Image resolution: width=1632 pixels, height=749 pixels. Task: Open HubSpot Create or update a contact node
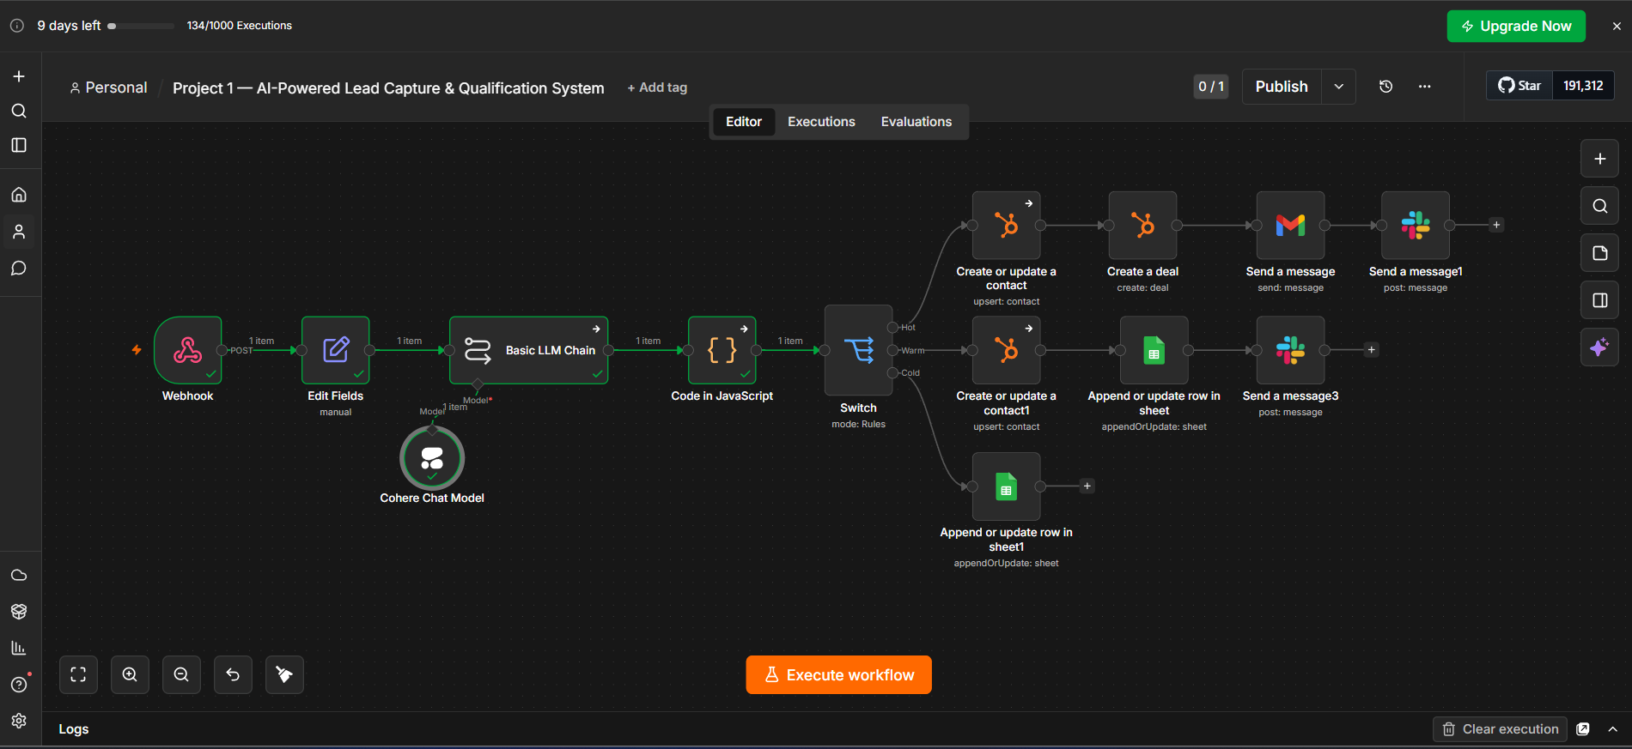pyautogui.click(x=1007, y=226)
